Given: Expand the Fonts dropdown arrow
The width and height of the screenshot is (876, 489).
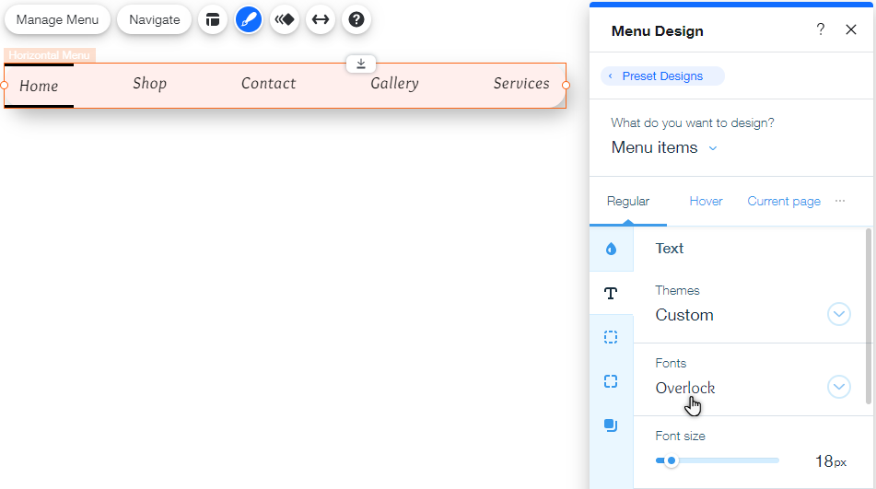Looking at the screenshot, I should tap(838, 387).
